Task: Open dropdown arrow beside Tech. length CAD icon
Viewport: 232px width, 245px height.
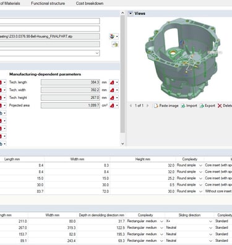Action: 117,82
